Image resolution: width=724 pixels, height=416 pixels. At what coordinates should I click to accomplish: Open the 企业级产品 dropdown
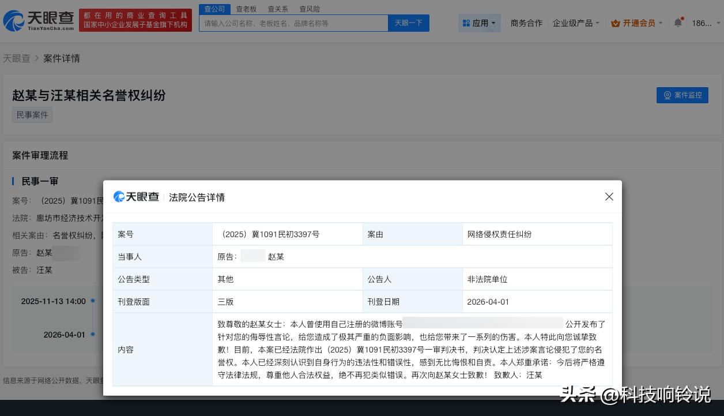tap(574, 23)
